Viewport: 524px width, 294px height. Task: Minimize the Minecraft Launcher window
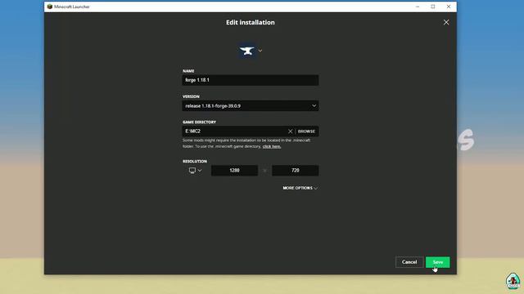(418, 7)
